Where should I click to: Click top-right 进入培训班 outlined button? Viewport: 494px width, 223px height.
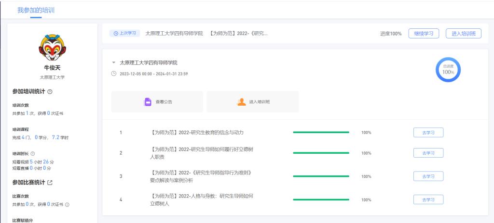(x=463, y=33)
